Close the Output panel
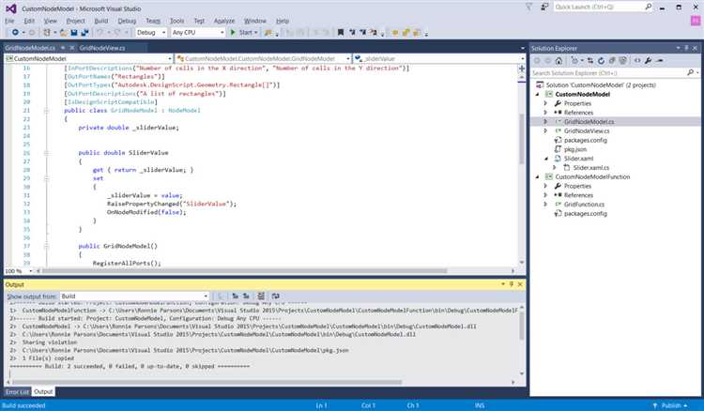The width and height of the screenshot is (704, 411). point(520,284)
